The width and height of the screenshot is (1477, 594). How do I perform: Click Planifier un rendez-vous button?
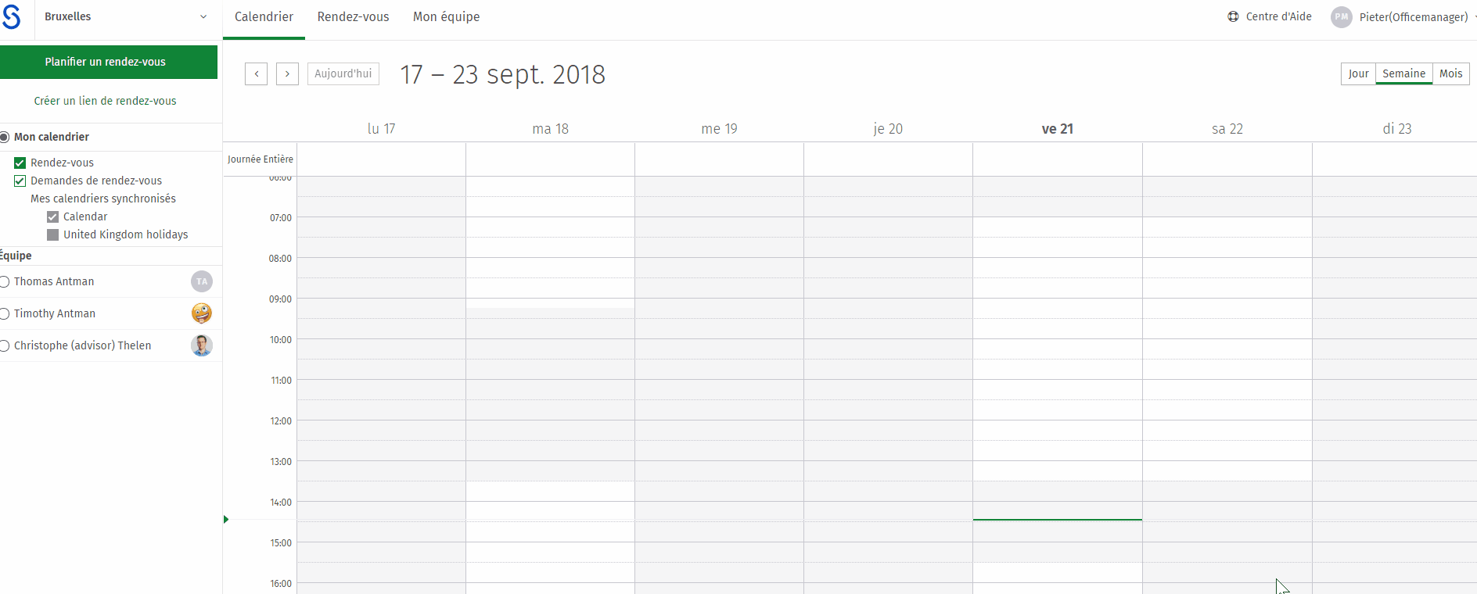pyautogui.click(x=108, y=62)
